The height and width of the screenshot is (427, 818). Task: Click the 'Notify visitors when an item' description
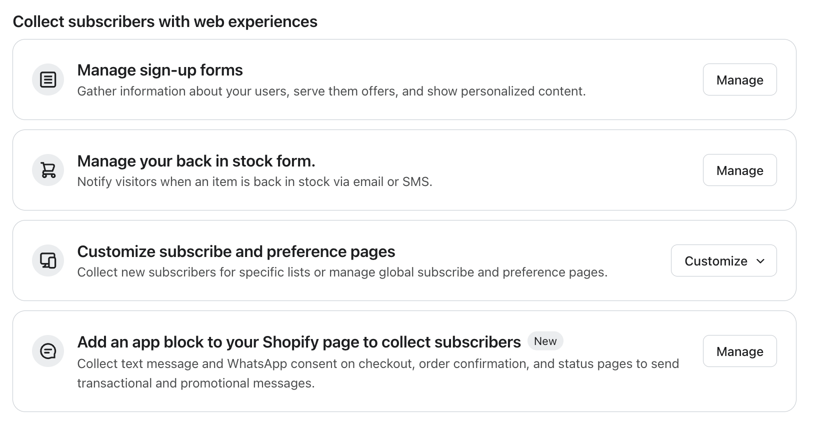pyautogui.click(x=254, y=182)
